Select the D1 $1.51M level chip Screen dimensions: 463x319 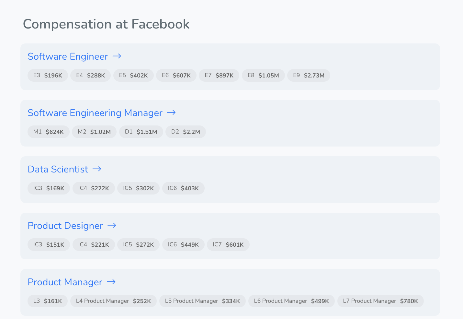tap(141, 132)
